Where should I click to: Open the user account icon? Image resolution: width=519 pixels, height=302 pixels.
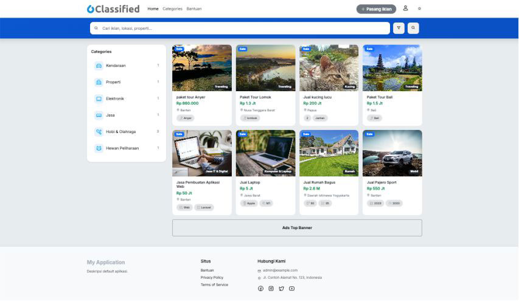pyautogui.click(x=405, y=9)
